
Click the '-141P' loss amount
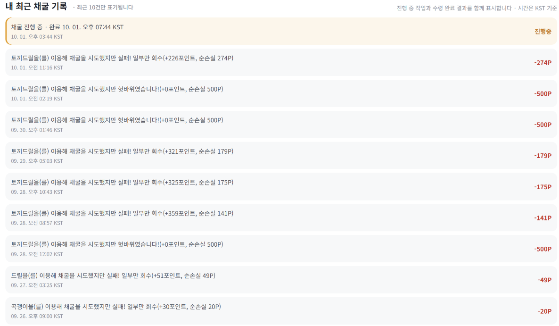point(543,218)
